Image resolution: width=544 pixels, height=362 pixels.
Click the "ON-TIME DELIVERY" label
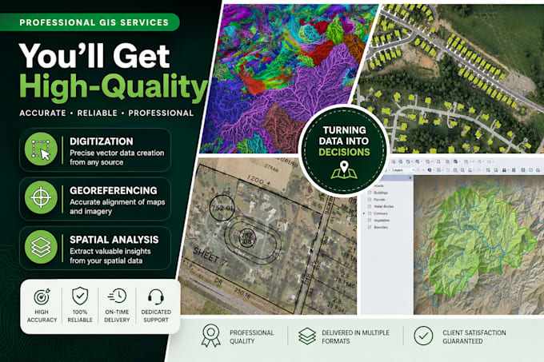(117, 316)
